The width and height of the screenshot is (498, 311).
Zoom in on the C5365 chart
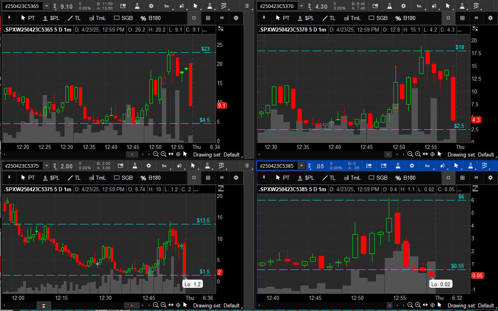point(163,154)
